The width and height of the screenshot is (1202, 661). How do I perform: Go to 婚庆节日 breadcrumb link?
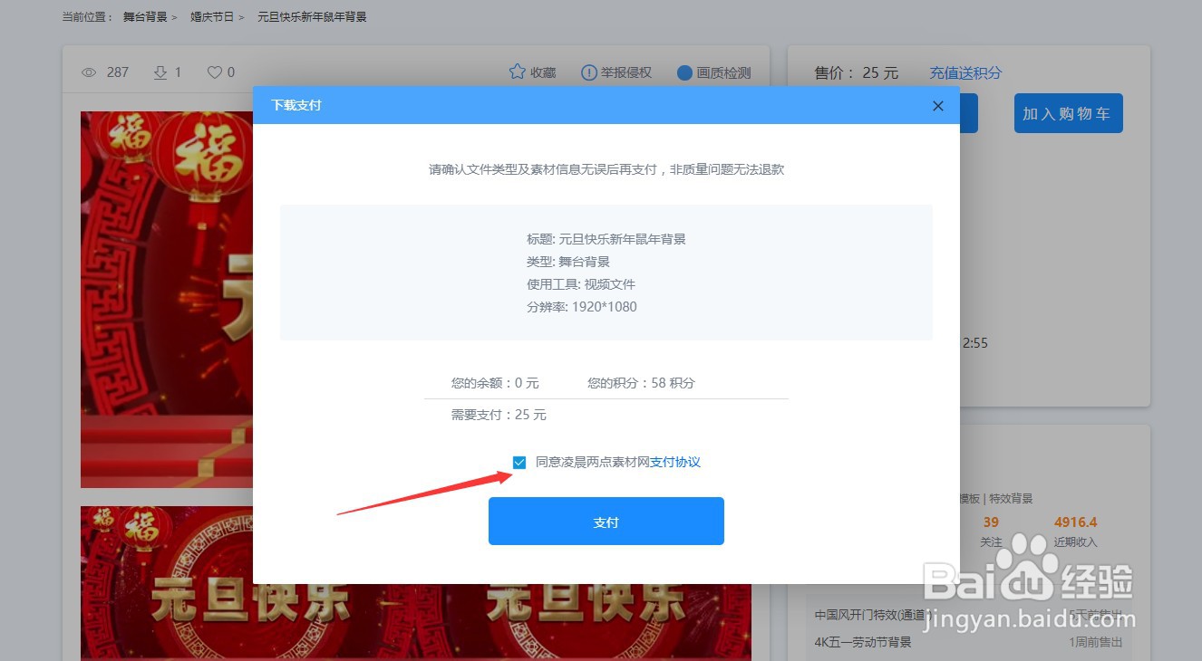(212, 16)
